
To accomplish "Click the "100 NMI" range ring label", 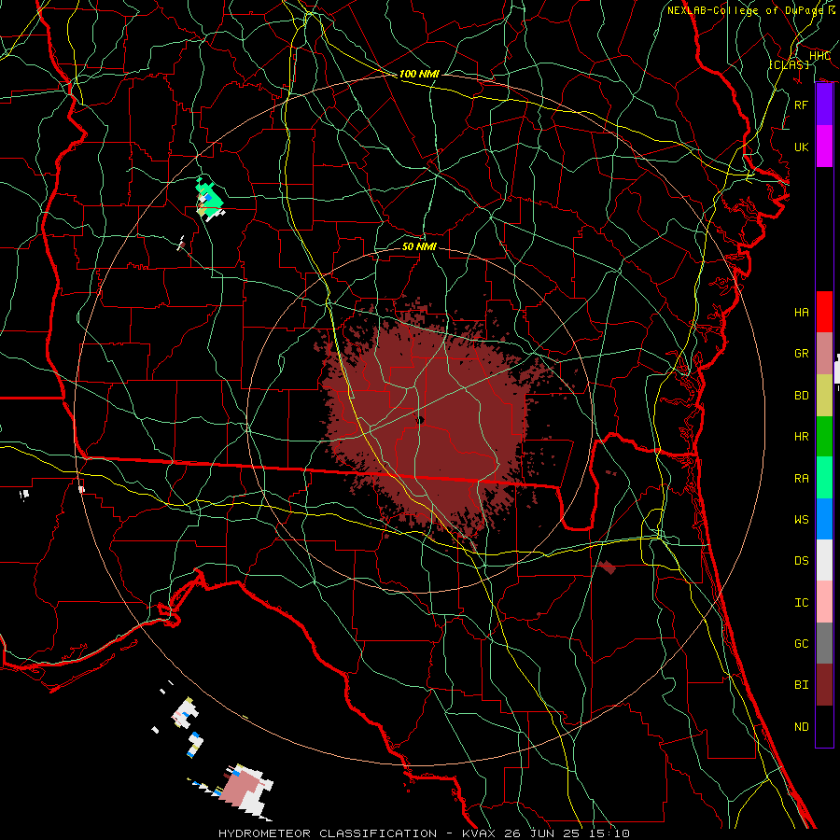I will [x=419, y=74].
